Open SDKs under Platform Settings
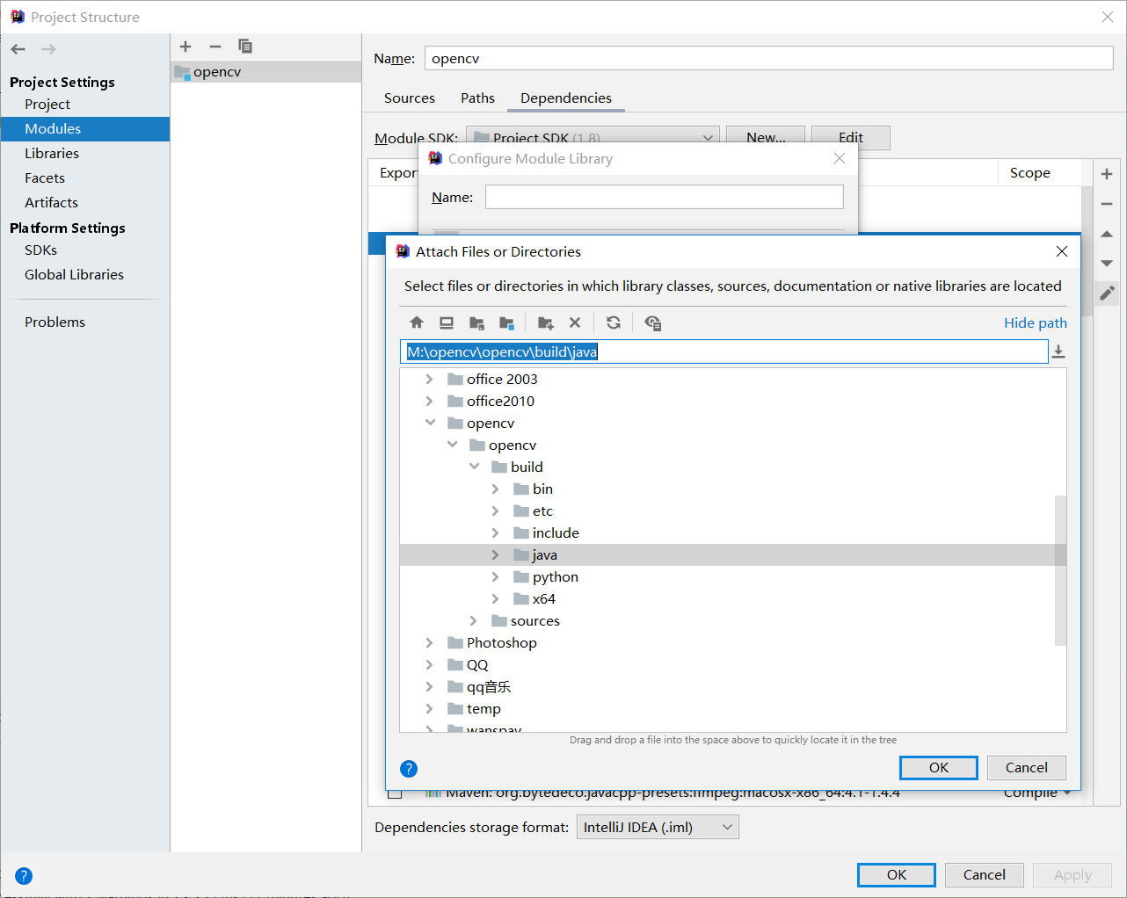1127x898 pixels. 40,250
